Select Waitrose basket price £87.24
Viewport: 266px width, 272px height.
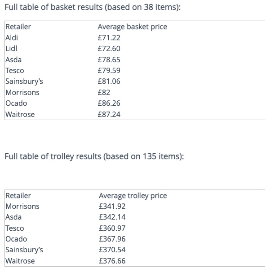[x=109, y=114]
